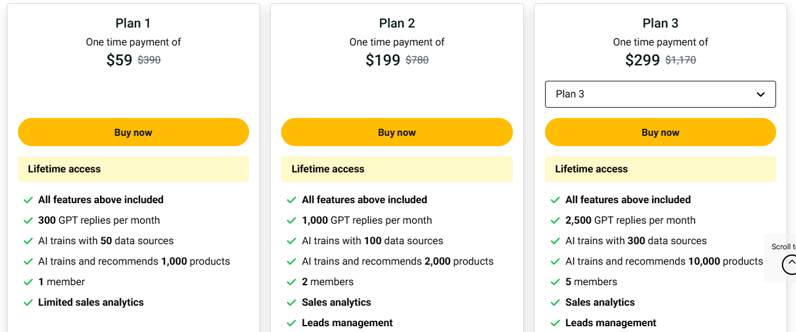Click the $59 price on Plan 1
Screen dimensions: 796x332
pyautogui.click(x=119, y=60)
